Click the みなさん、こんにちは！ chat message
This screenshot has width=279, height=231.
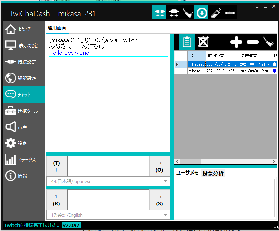79,46
